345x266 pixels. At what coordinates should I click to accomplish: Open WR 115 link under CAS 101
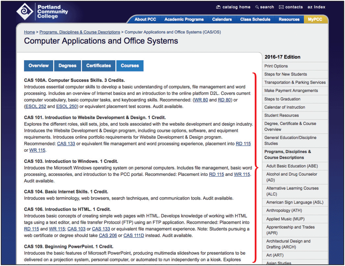(x=37, y=150)
